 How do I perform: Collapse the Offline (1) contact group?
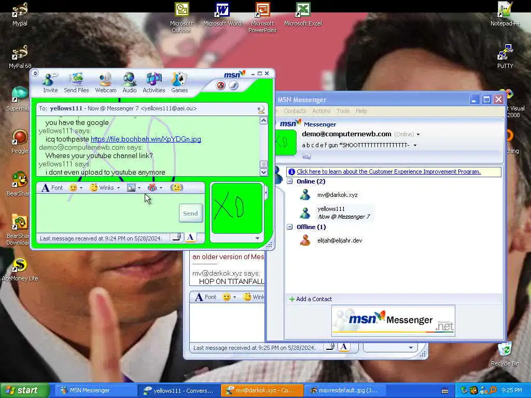(289, 227)
